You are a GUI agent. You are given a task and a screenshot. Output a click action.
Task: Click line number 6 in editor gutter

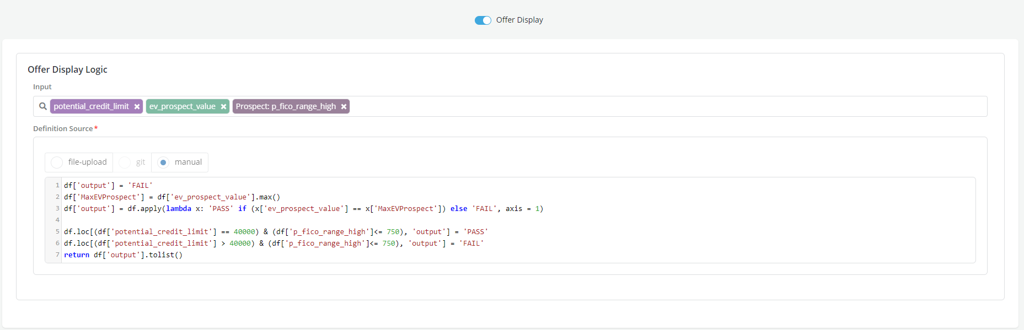click(x=57, y=244)
